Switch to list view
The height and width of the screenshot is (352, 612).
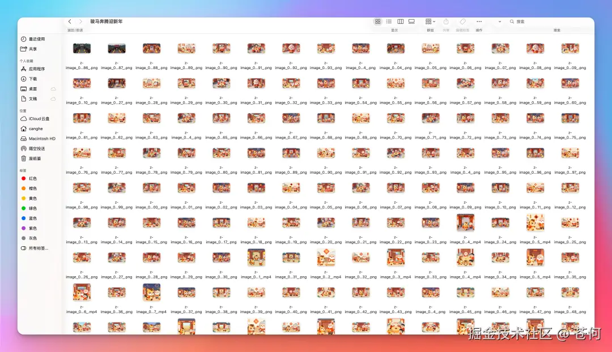tap(389, 22)
